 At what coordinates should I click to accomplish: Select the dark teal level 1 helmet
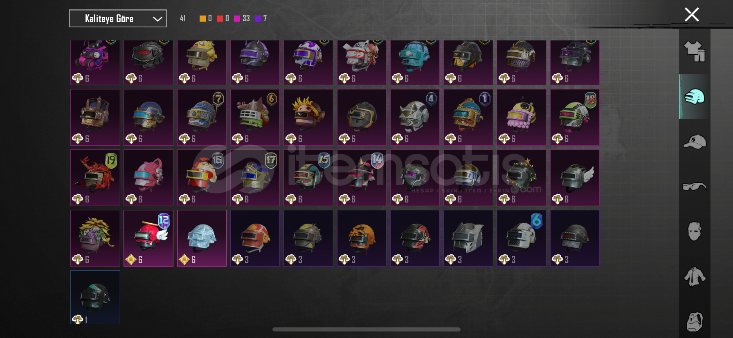click(95, 297)
